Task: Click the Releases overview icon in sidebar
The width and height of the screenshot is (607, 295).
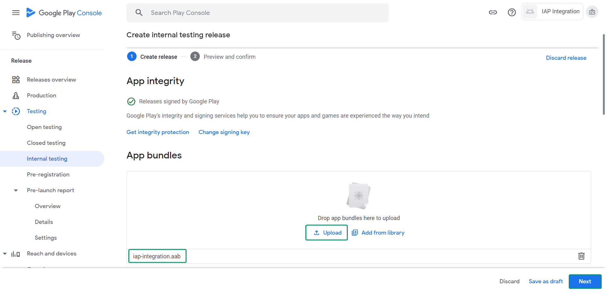Action: pyautogui.click(x=16, y=80)
